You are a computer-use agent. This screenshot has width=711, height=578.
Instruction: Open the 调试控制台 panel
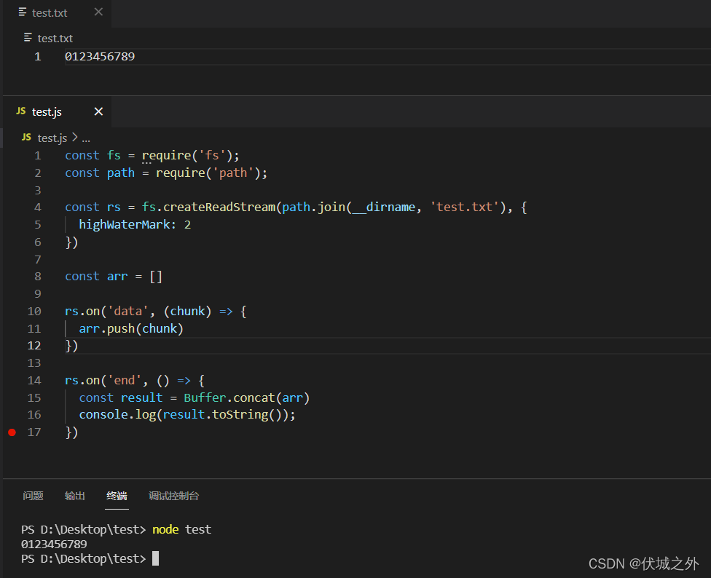pyautogui.click(x=174, y=496)
